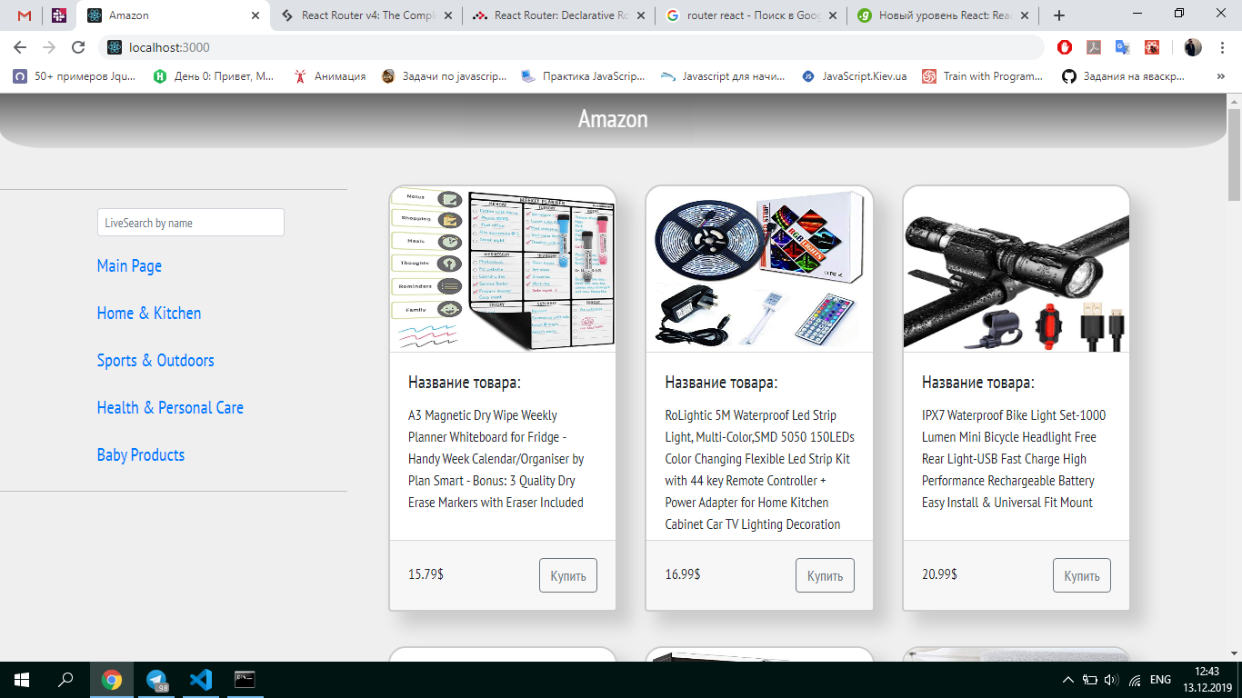Open the Sports & Outdoors category
1242x698 pixels.
155,360
